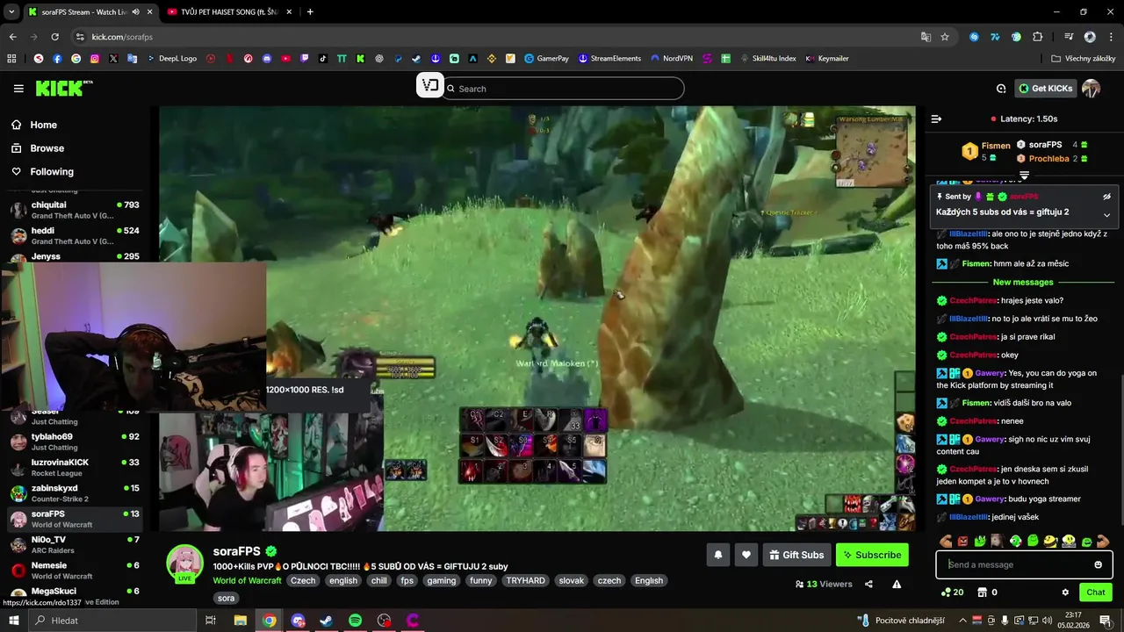
Task: Open the rewards icon beside Get KICKs
Action: tap(1001, 89)
